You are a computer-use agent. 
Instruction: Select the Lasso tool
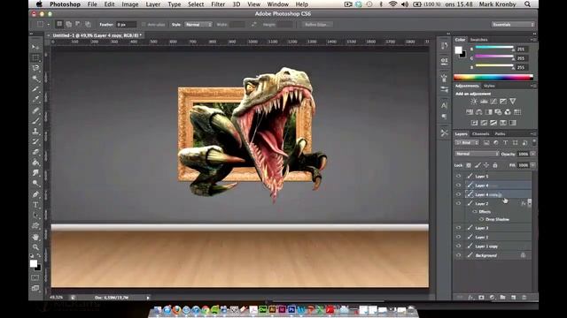35,68
